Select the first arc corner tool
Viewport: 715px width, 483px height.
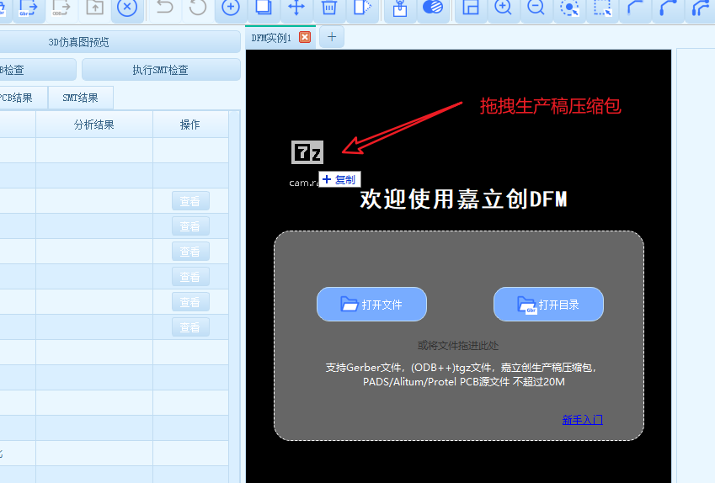(635, 8)
